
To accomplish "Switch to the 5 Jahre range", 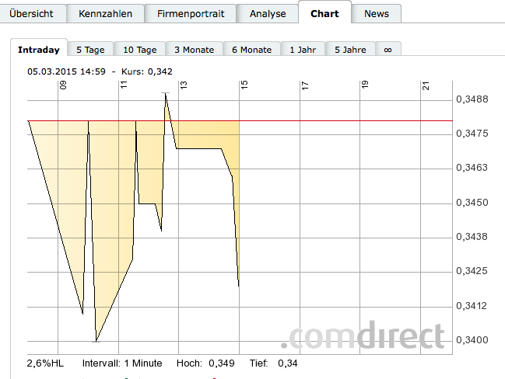I will click(x=350, y=50).
